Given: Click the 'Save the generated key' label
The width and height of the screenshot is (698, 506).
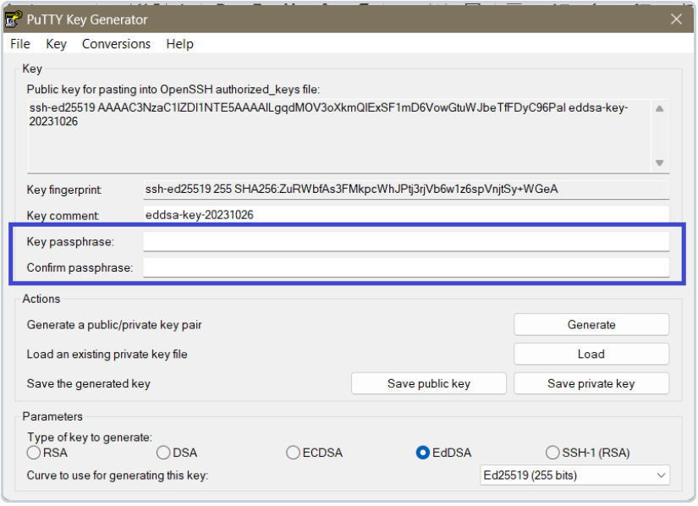Looking at the screenshot, I should (x=89, y=383).
